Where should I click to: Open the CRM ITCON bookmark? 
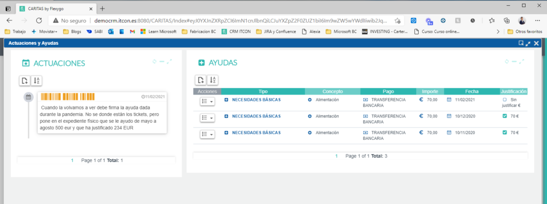[x=236, y=32]
